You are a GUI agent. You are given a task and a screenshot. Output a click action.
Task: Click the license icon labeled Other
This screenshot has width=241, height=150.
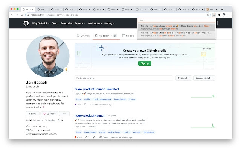coord(101,138)
